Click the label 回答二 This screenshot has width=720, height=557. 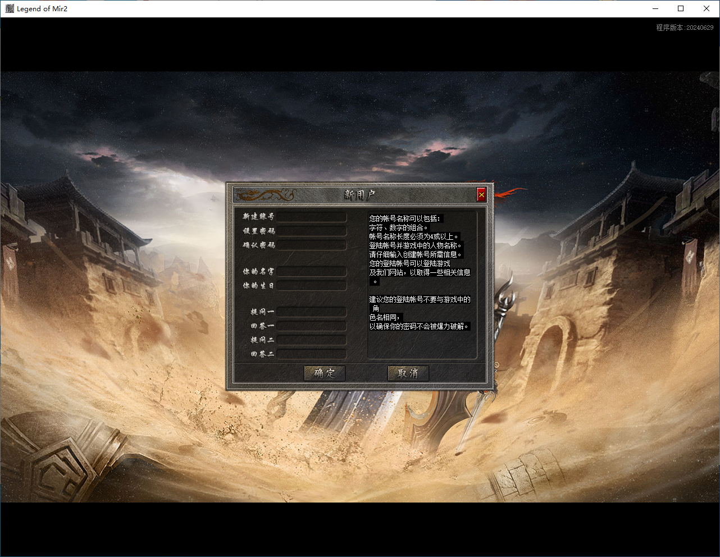262,354
